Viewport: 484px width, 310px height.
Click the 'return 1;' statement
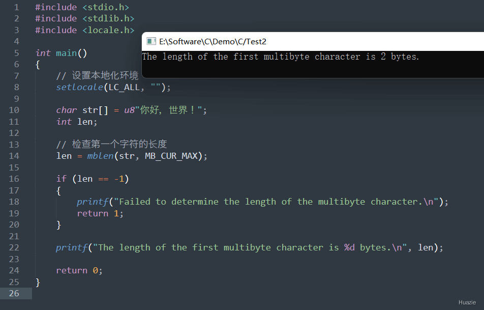[x=100, y=213]
